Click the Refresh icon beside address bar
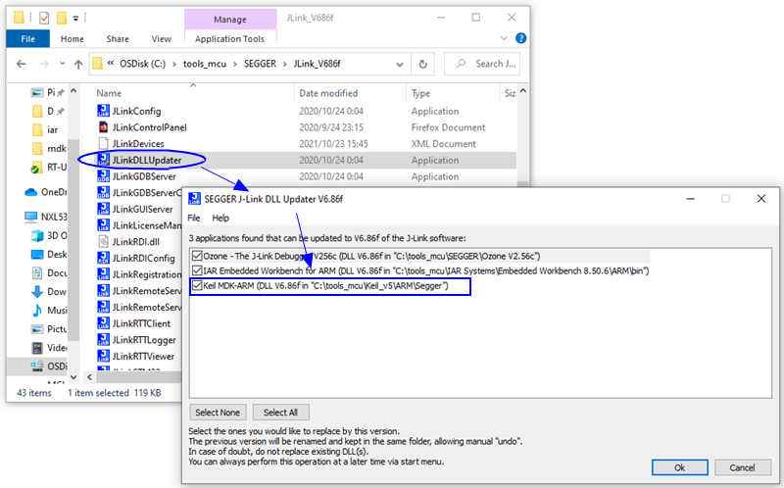This screenshot has height=488, width=784. (422, 65)
